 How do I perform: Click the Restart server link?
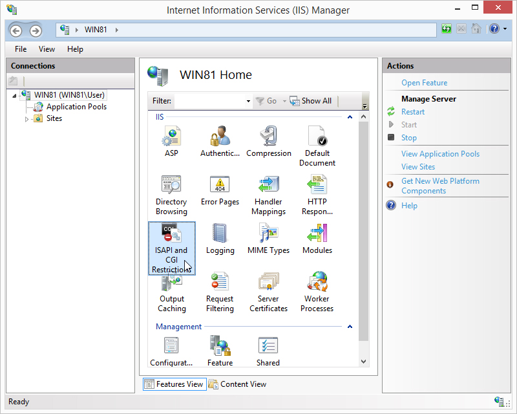[x=412, y=112]
